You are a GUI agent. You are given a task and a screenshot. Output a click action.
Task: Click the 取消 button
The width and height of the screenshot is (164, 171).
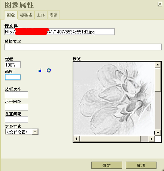[141, 165]
